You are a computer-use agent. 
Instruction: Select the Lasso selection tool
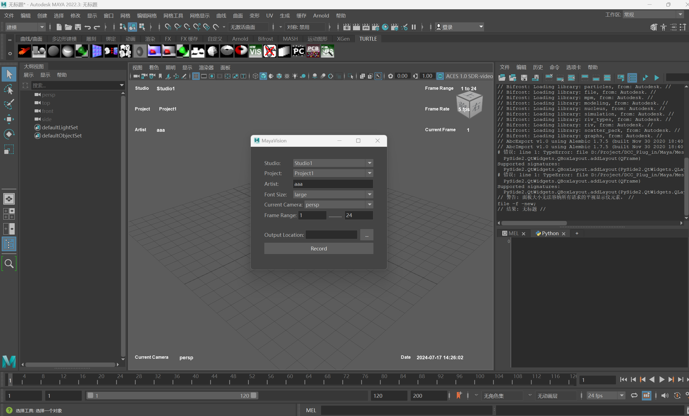pos(9,89)
